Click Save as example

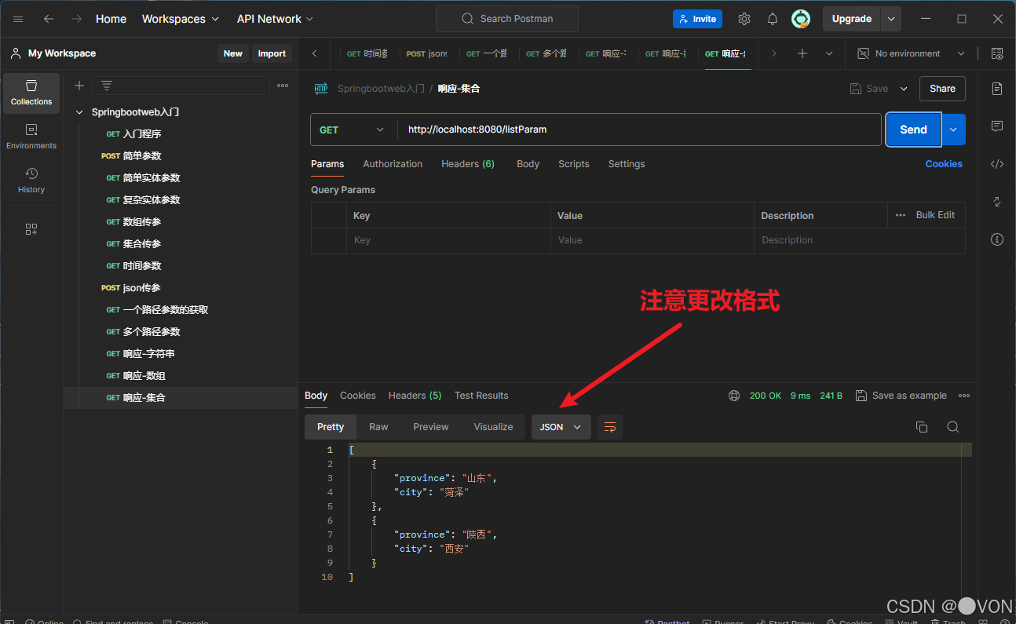[901, 396]
